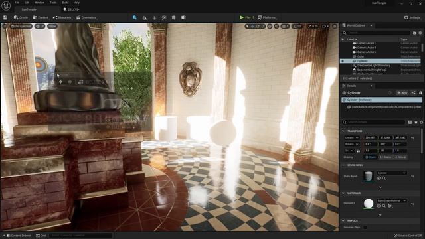Click the Add component button
This screenshot has height=239, width=425.
pos(402,93)
